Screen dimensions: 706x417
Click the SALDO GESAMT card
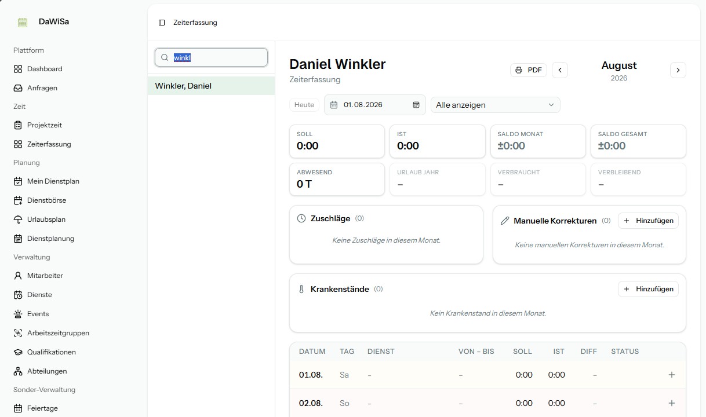click(638, 141)
